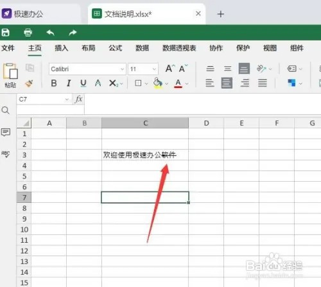Justify text alignment

point(262,83)
